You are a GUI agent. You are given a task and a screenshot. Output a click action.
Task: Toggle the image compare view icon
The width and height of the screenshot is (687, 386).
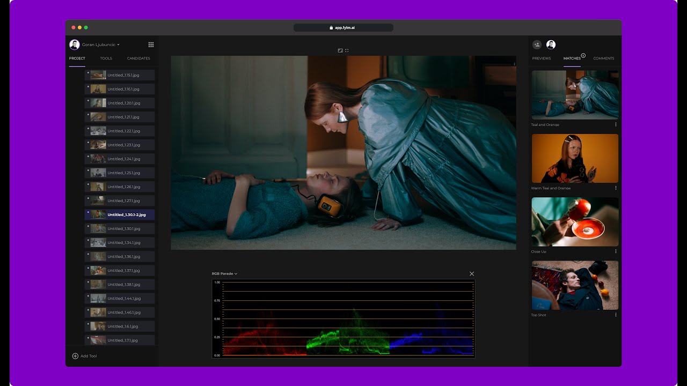(340, 50)
